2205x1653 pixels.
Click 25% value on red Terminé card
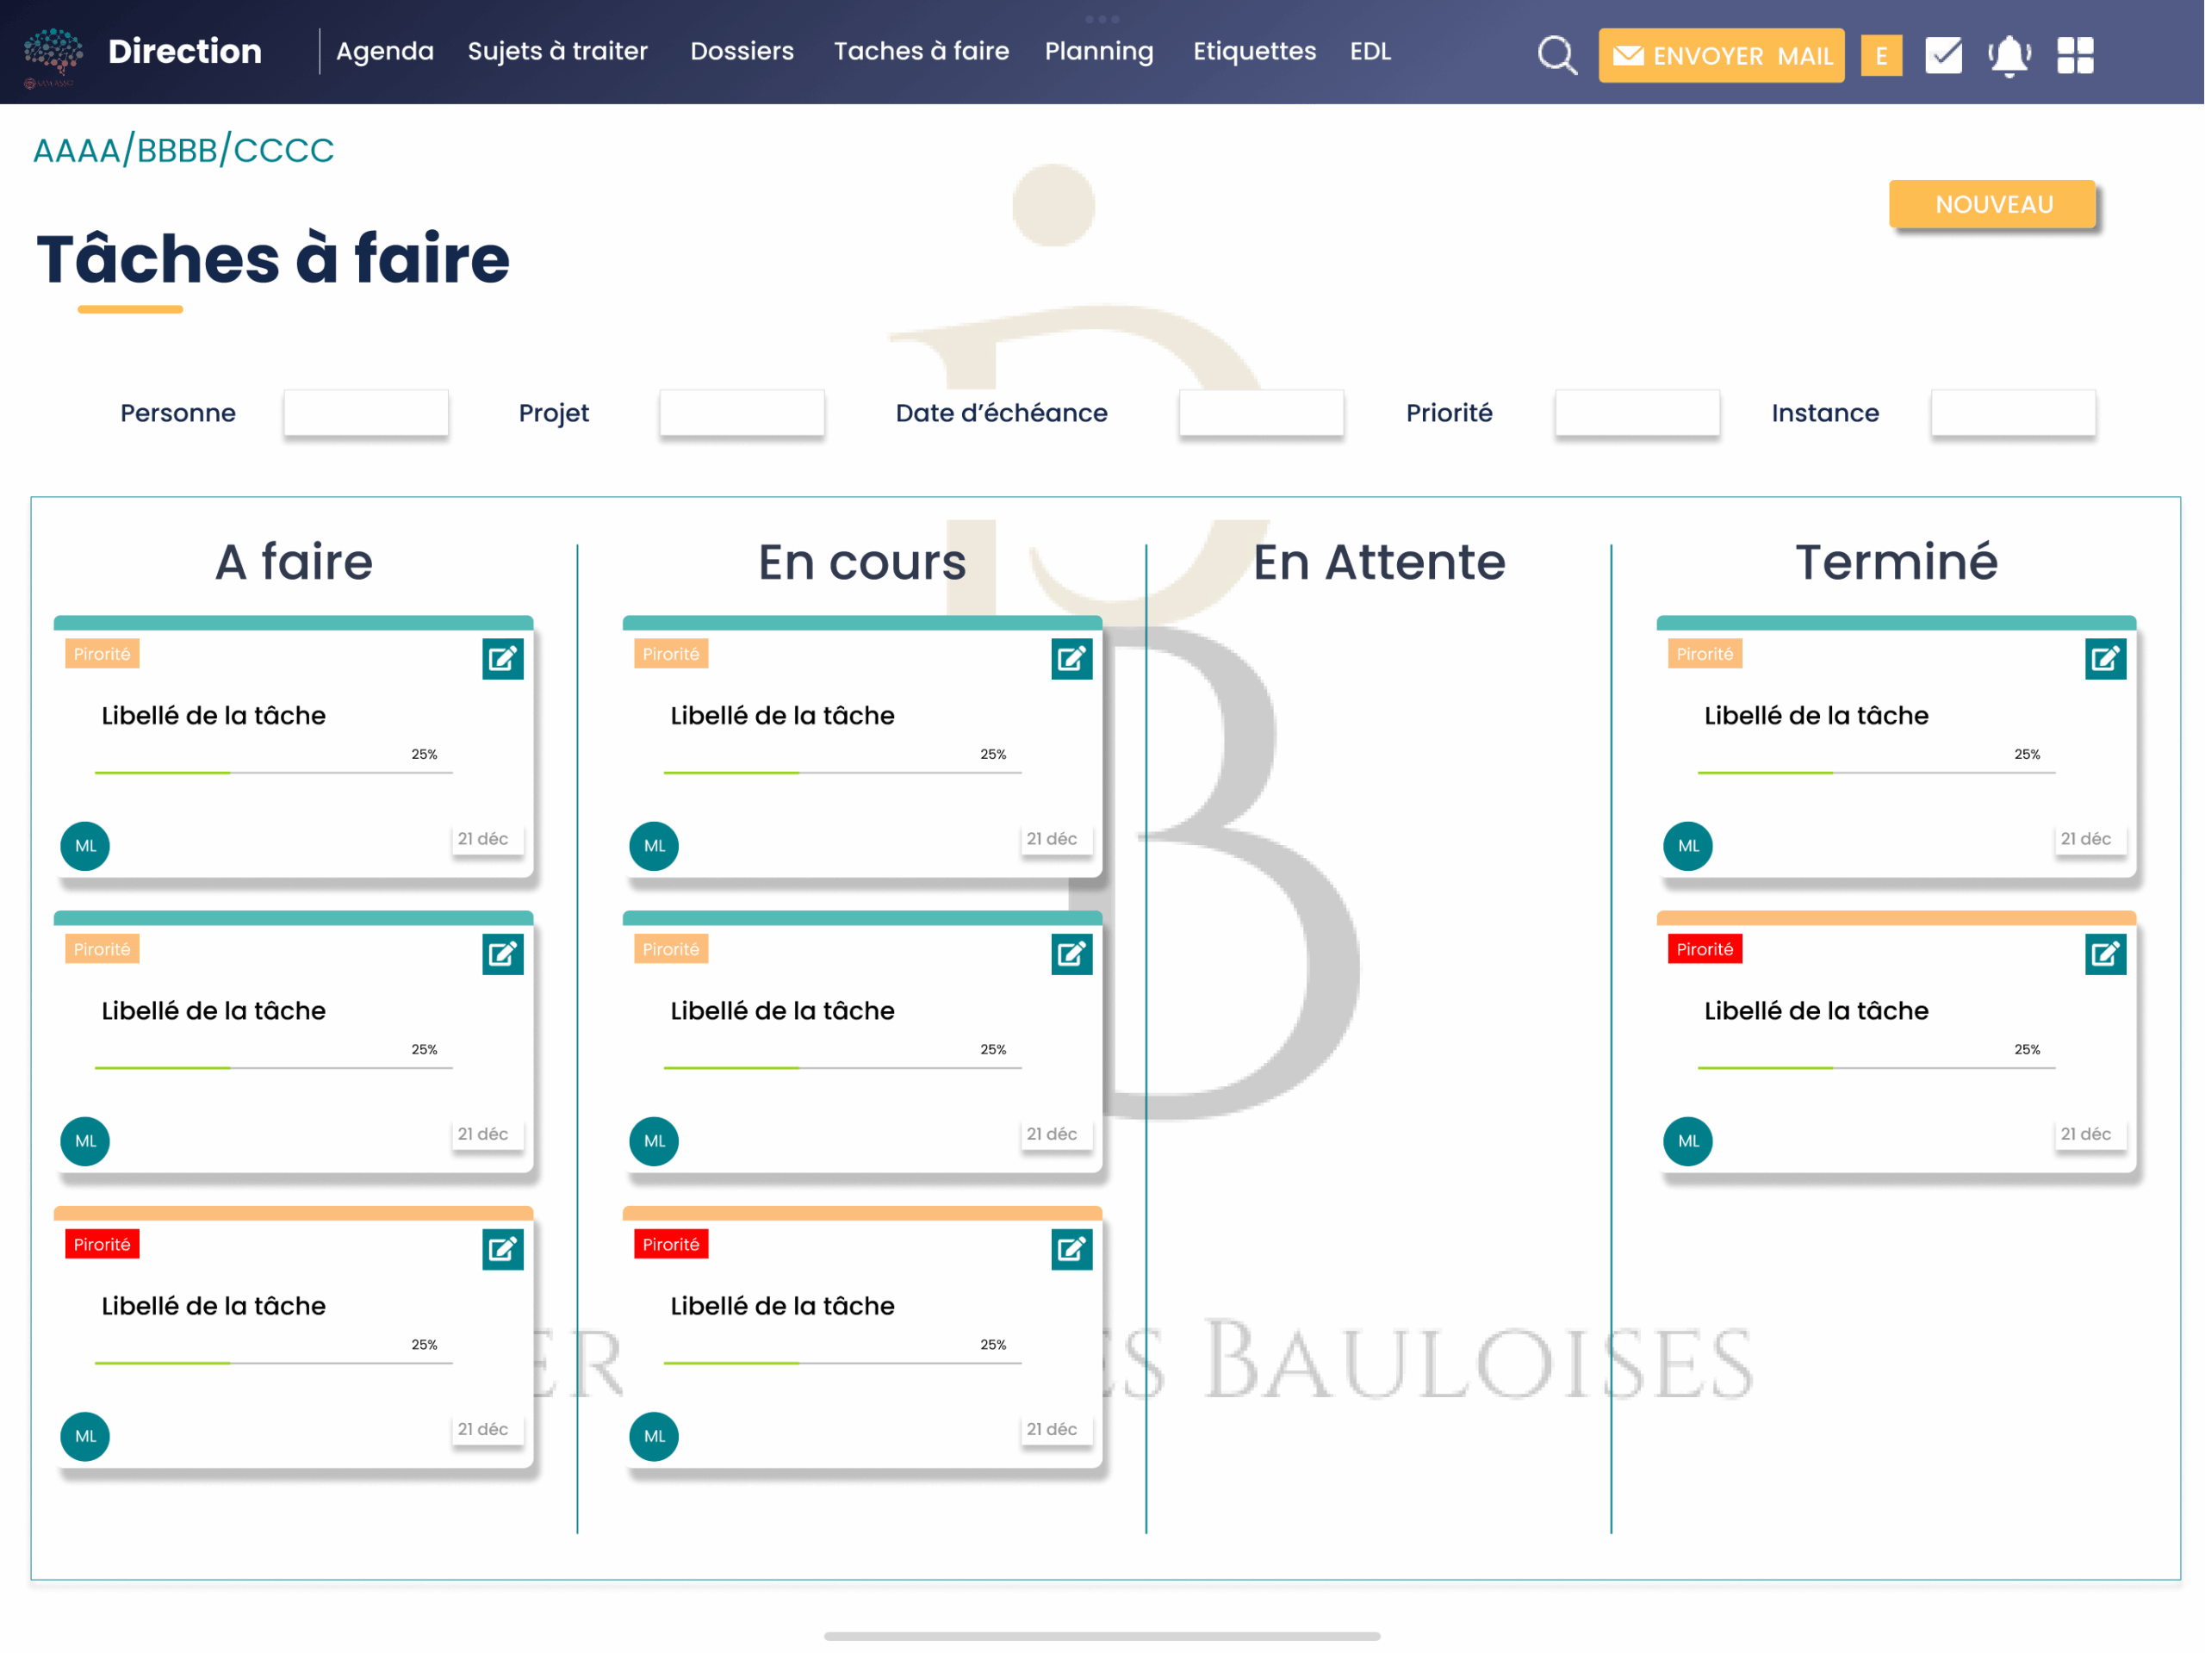(x=2027, y=1049)
